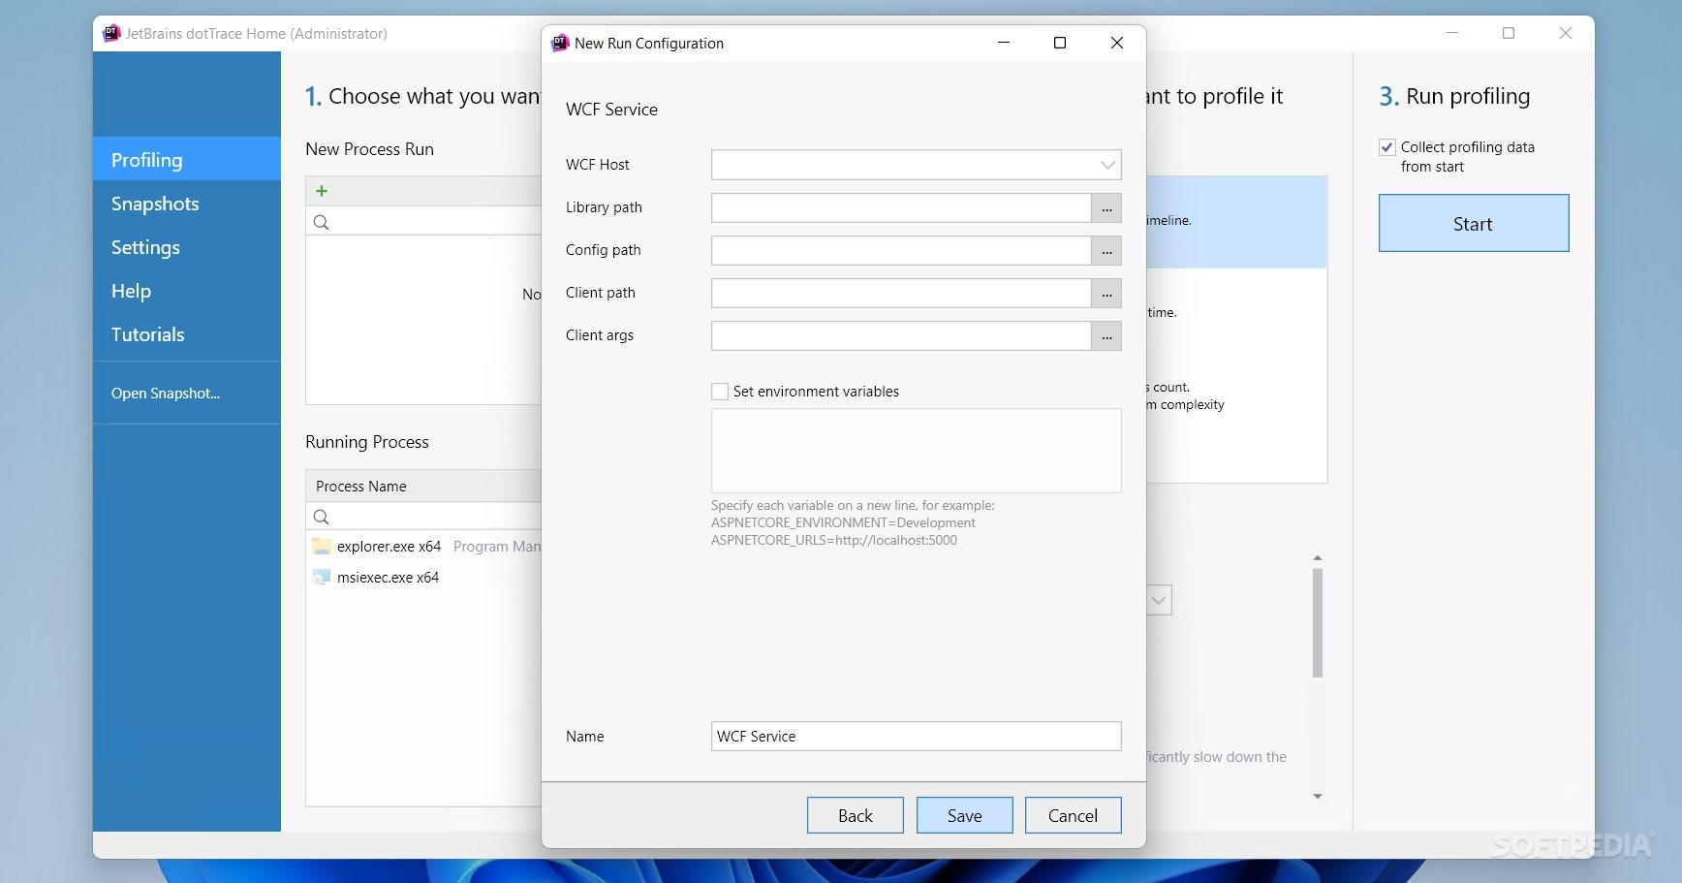
Task: Click the search icon under Process Name
Action: 322,517
